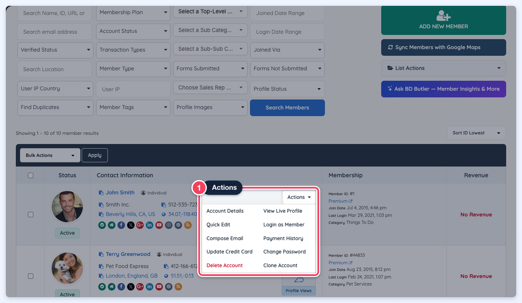Expand the List Actions dropdown
Screen dimensions: 522x303
tap(444, 68)
